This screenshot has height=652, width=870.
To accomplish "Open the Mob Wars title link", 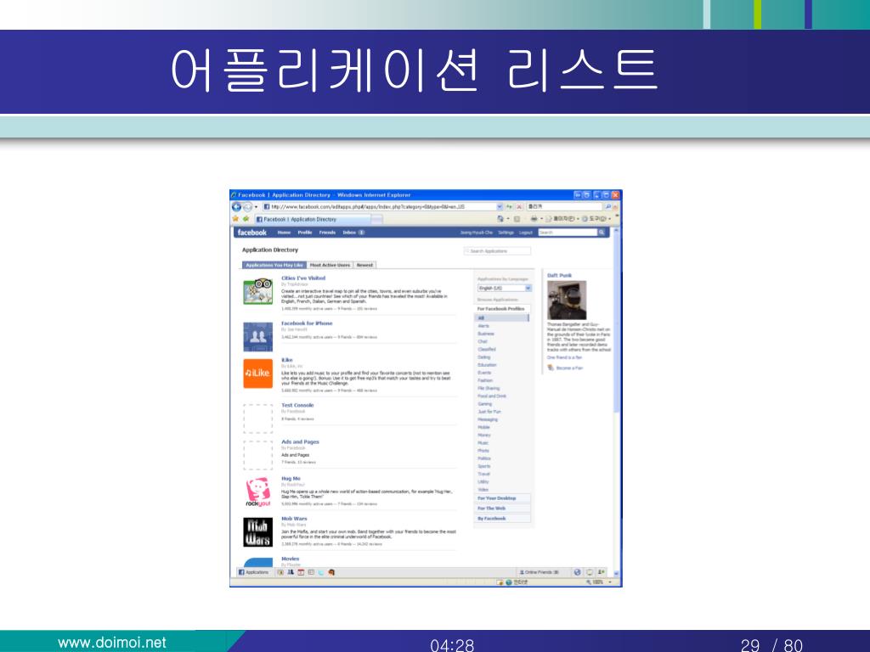I will (294, 519).
